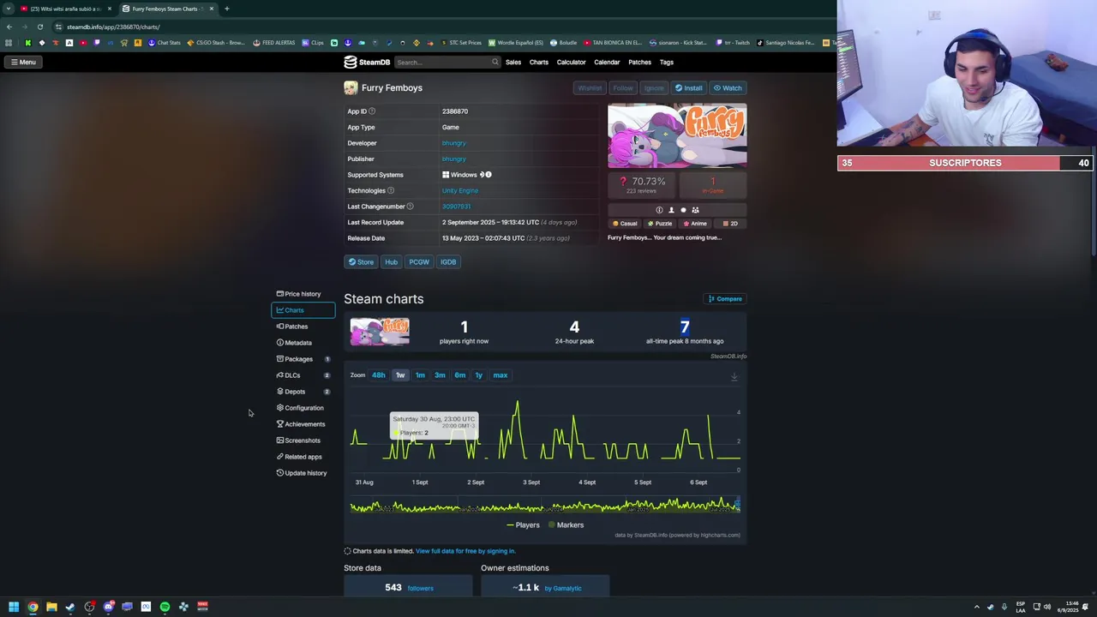Open the Calendar nav item
The height and width of the screenshot is (617, 1097).
coord(607,62)
